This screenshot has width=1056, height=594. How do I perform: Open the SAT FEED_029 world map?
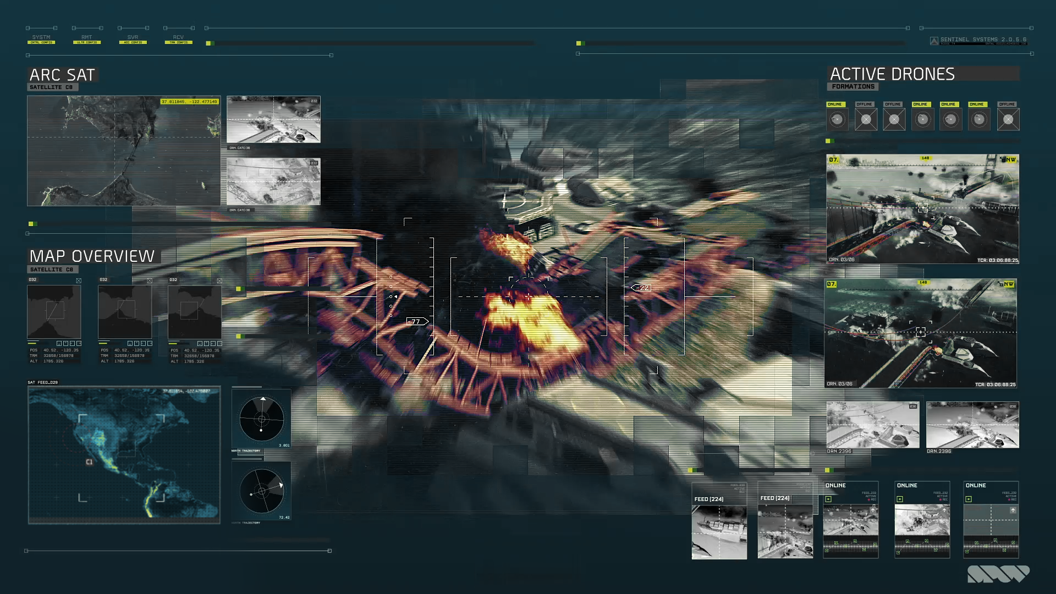124,455
